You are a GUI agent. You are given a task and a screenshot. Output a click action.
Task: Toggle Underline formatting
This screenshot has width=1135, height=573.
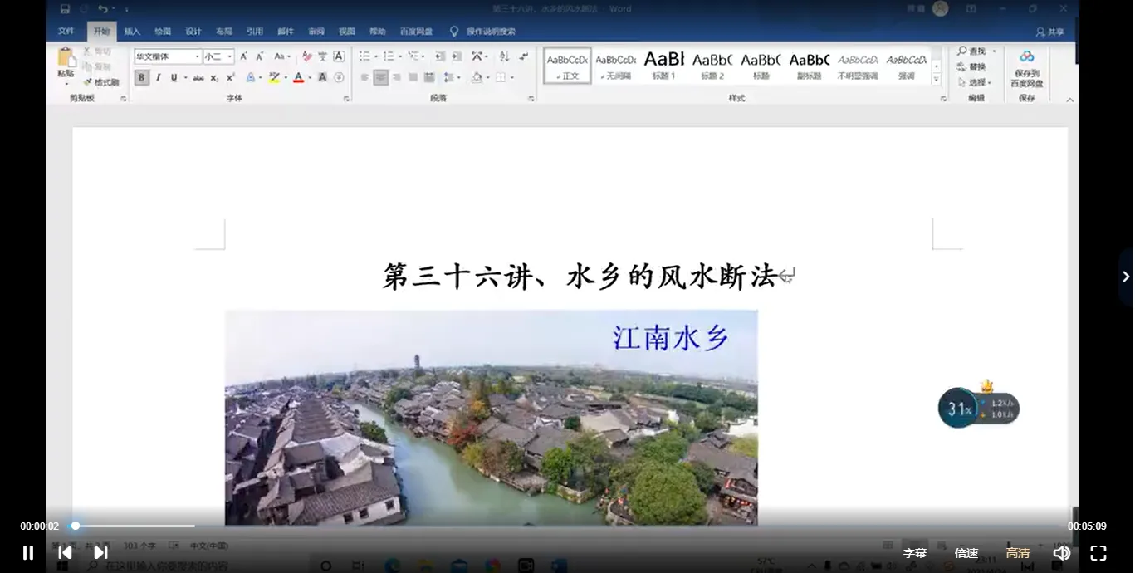click(x=174, y=77)
